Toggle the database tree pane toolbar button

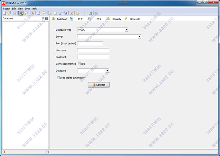click(21, 13)
